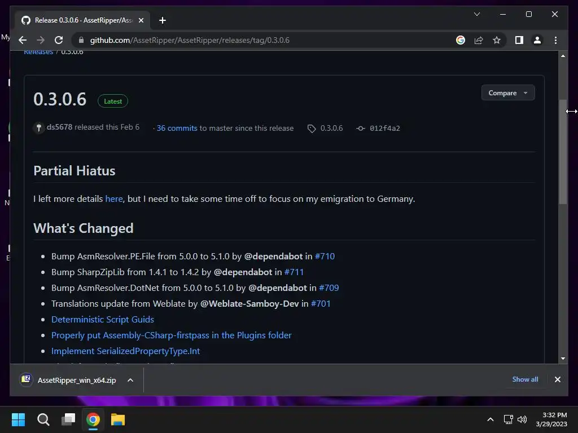Show hidden system tray icons
This screenshot has width=578, height=433.
tap(491, 419)
